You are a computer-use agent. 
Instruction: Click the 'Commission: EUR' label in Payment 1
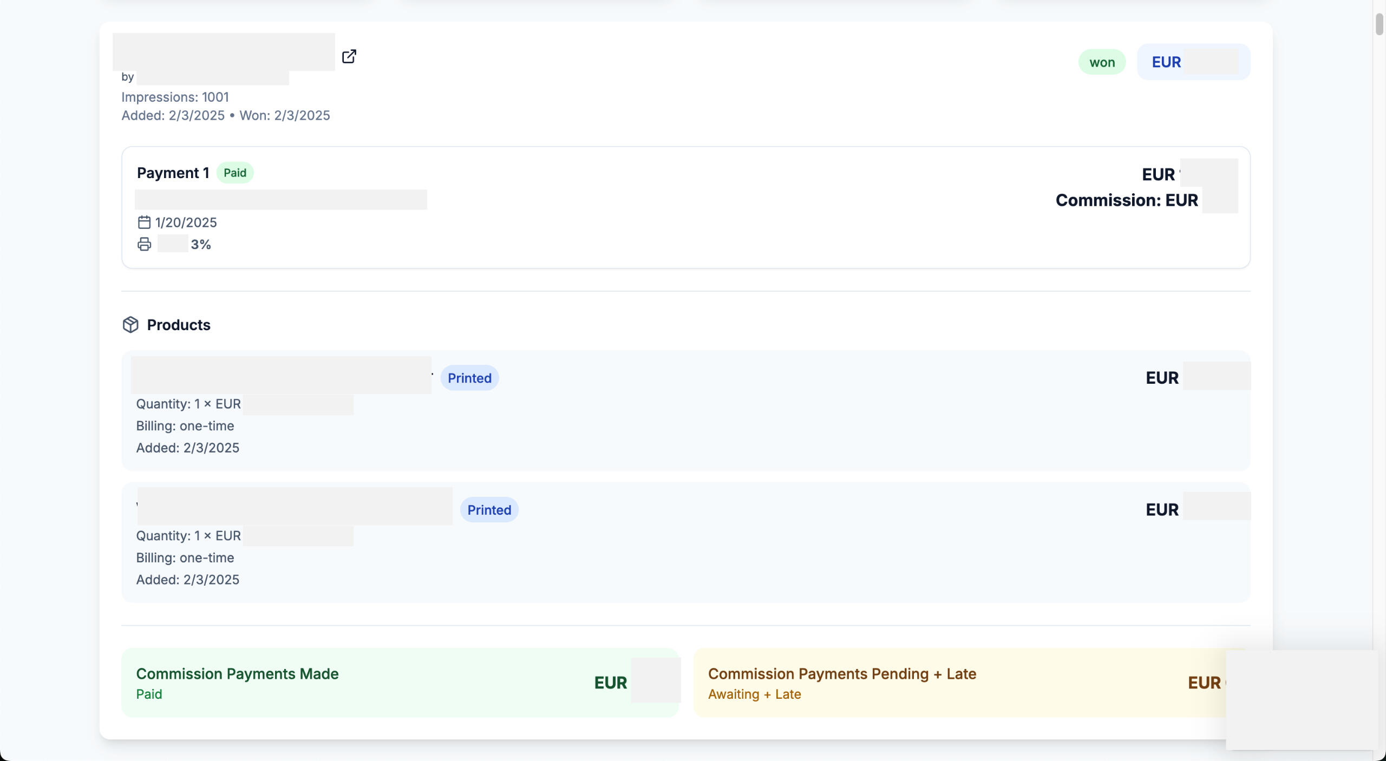pos(1126,200)
